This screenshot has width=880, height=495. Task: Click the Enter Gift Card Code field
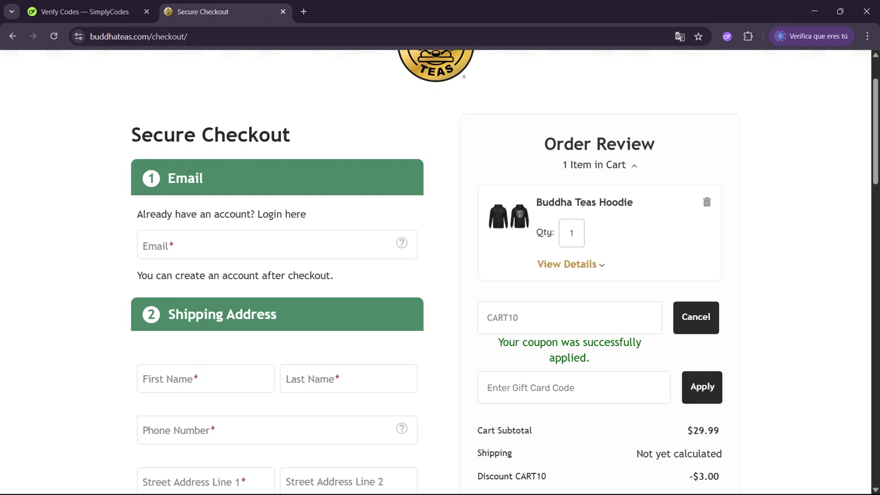574,387
